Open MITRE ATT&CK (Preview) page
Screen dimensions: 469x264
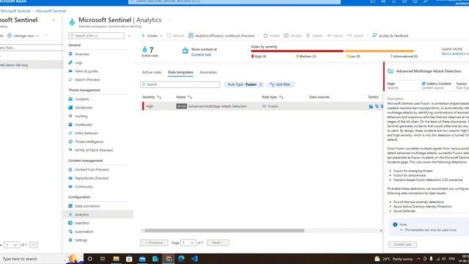pos(93,150)
